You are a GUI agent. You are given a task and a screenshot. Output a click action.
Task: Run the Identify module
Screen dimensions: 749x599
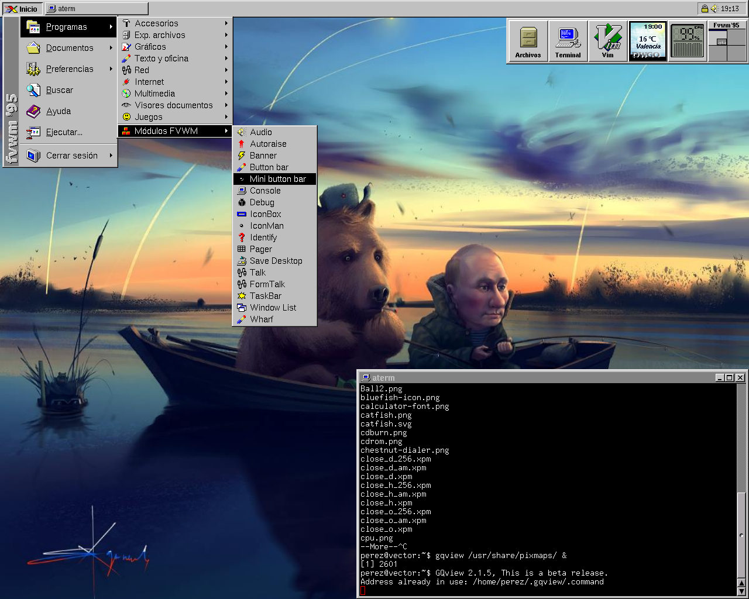coord(274,237)
